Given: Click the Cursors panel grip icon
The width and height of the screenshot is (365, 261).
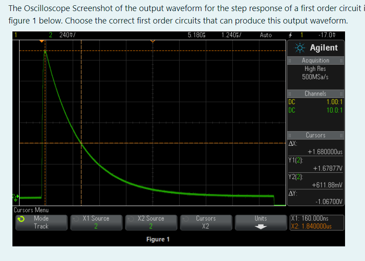Looking at the screenshot, I should point(289,135).
